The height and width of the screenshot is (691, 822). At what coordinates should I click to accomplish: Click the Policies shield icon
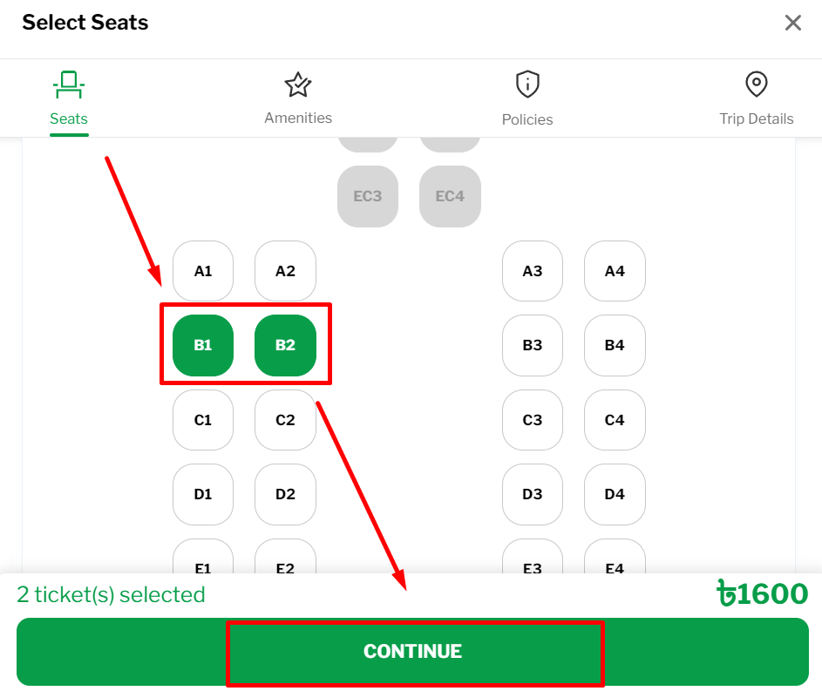click(x=527, y=85)
